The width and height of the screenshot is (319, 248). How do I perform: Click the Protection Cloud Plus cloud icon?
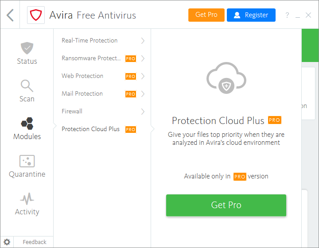click(x=226, y=78)
